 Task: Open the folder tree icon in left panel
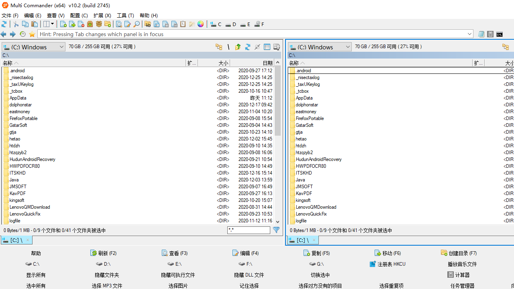pyautogui.click(x=219, y=47)
